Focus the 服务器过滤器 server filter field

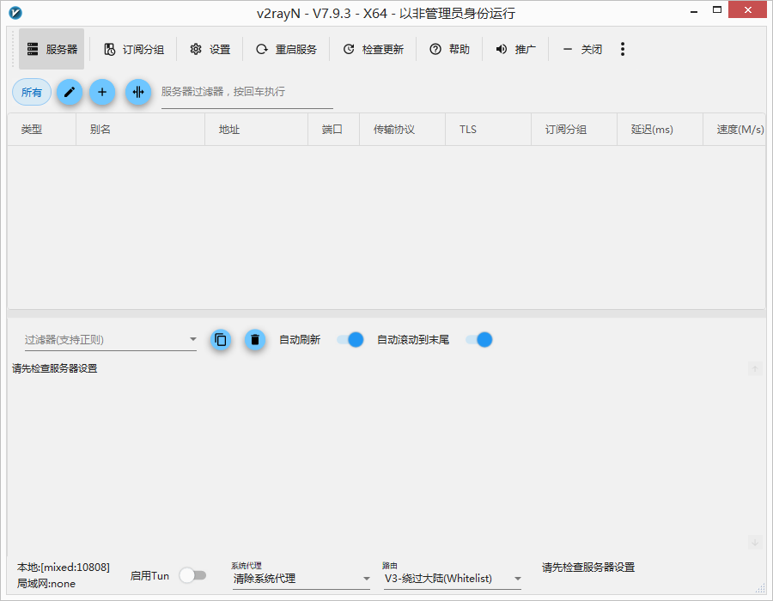click(x=247, y=92)
